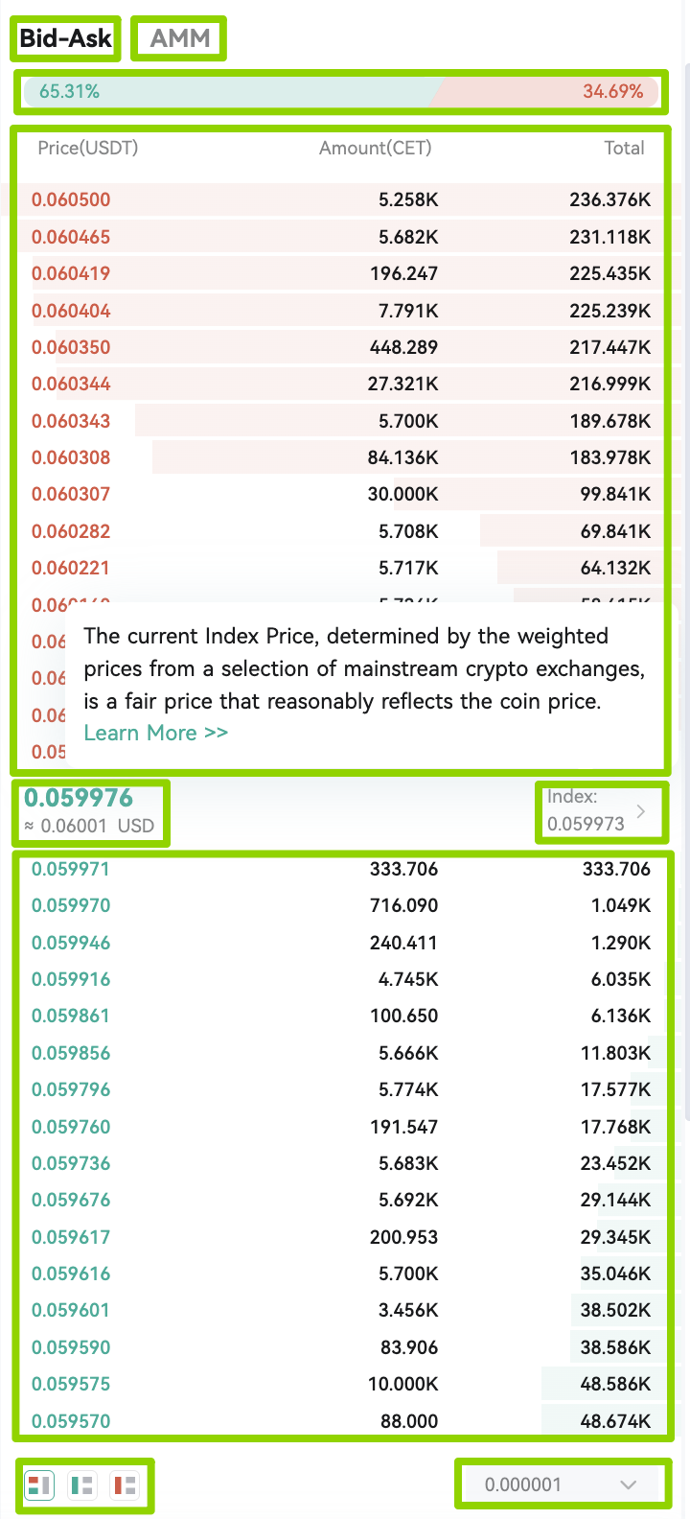The image size is (690, 1519).
Task: Select bid price 0.059617
Action: [71, 1237]
